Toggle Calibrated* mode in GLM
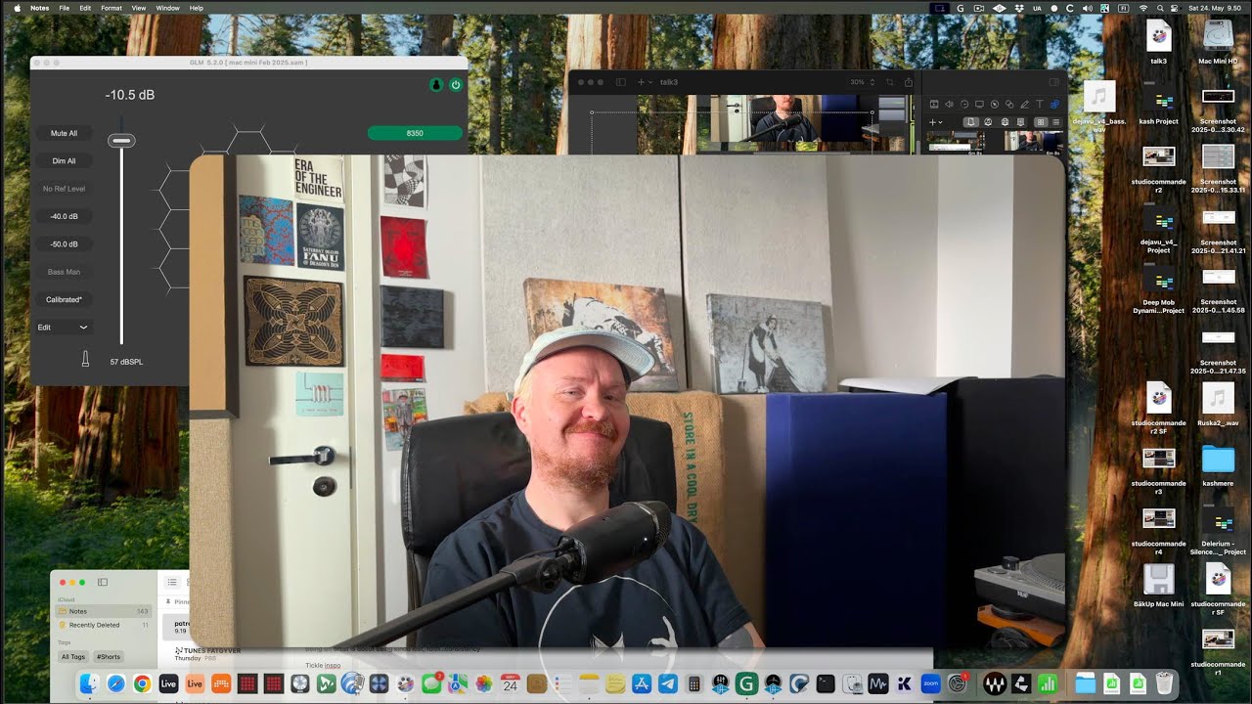 click(x=64, y=299)
